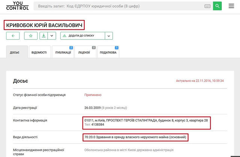The width and height of the screenshot is (240, 157).
Task: Expand the download options dropdown arrow
Action: point(52,36)
